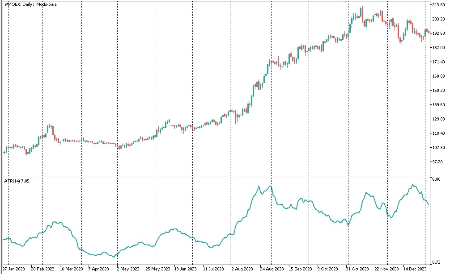Click the 160.80 price scale value
This screenshot has width=450, height=274.
(438, 76)
